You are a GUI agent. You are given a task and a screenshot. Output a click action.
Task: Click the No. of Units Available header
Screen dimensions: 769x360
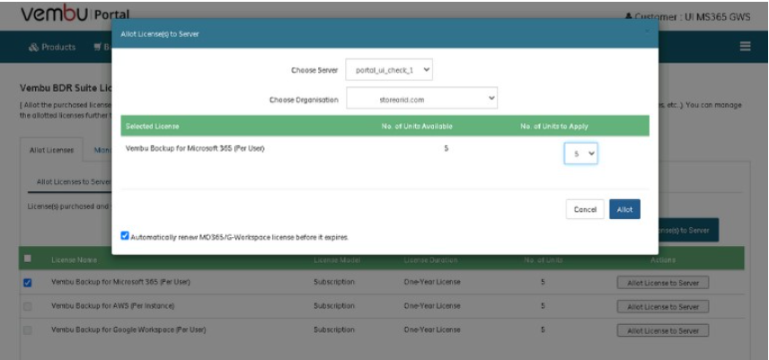(x=417, y=126)
